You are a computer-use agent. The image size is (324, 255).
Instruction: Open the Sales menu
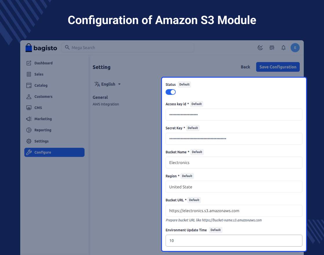click(x=39, y=74)
